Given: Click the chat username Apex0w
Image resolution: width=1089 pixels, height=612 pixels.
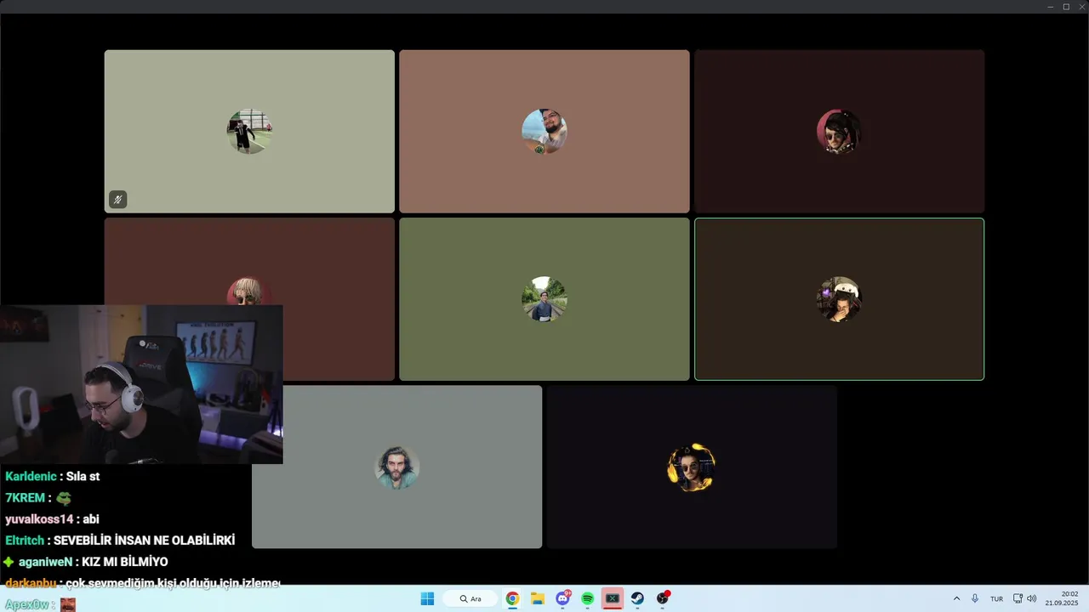Looking at the screenshot, I should 26,605.
